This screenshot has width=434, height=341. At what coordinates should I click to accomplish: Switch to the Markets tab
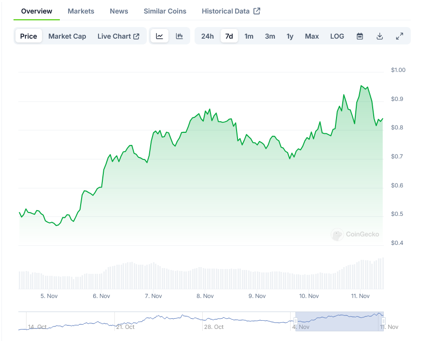click(x=81, y=11)
